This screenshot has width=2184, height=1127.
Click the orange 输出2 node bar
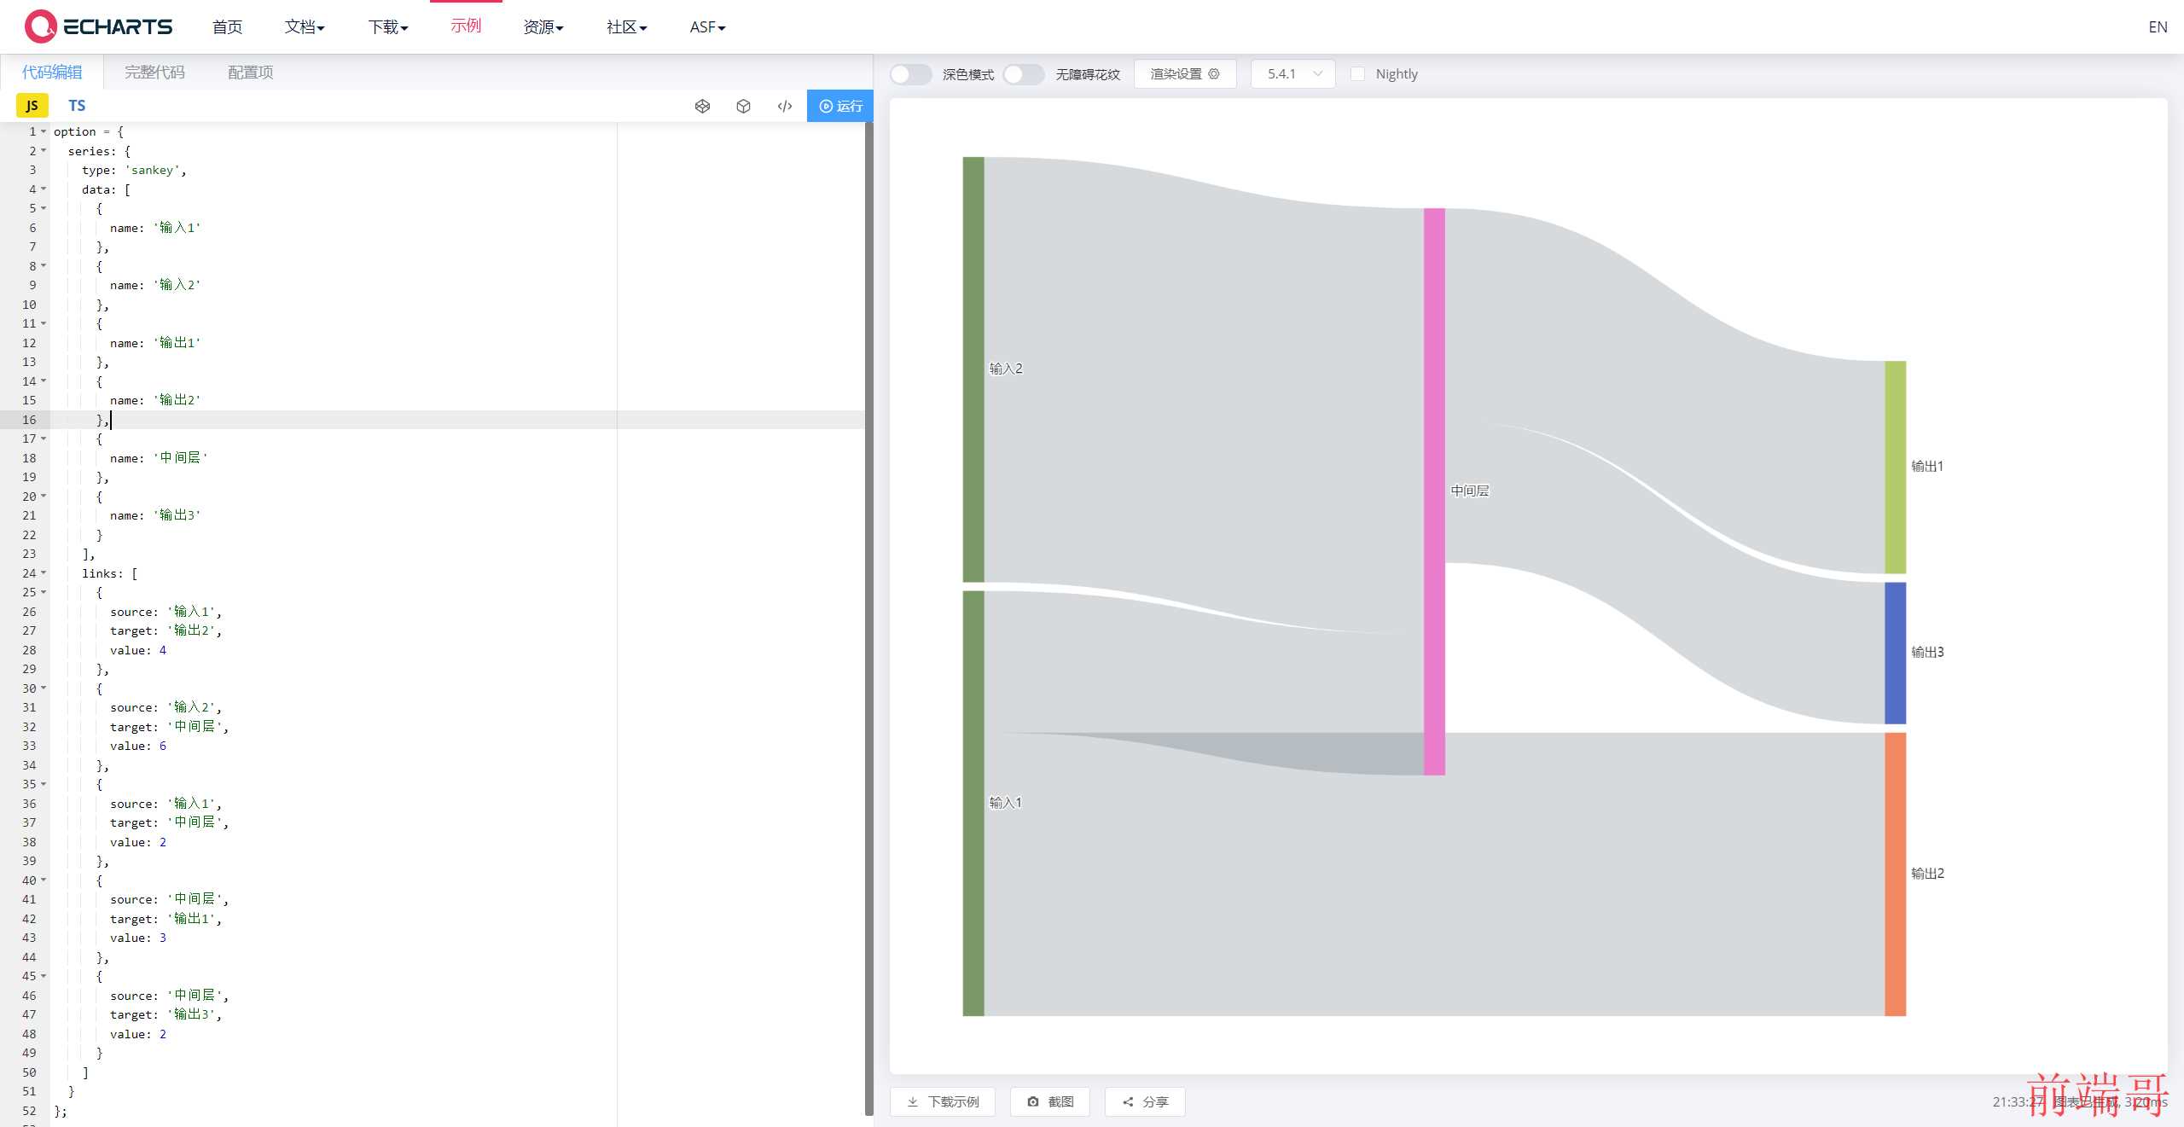[1895, 874]
